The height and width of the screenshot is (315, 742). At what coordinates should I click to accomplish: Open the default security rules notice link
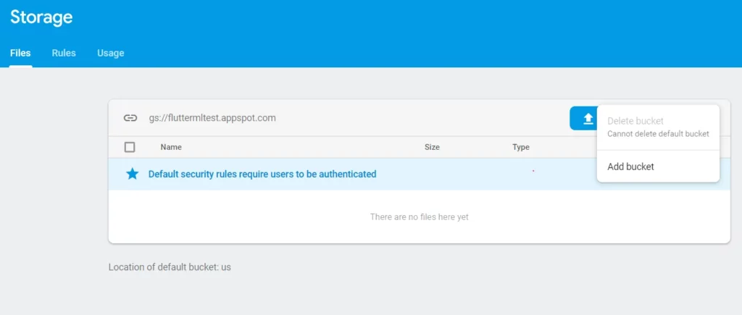point(262,174)
